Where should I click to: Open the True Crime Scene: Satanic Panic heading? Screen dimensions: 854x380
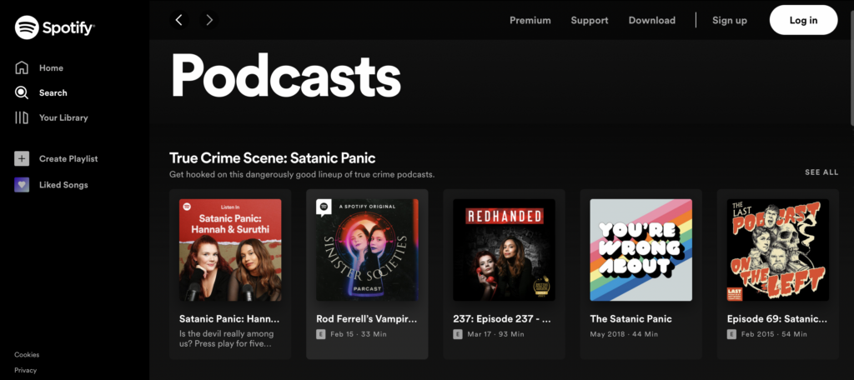[273, 158]
